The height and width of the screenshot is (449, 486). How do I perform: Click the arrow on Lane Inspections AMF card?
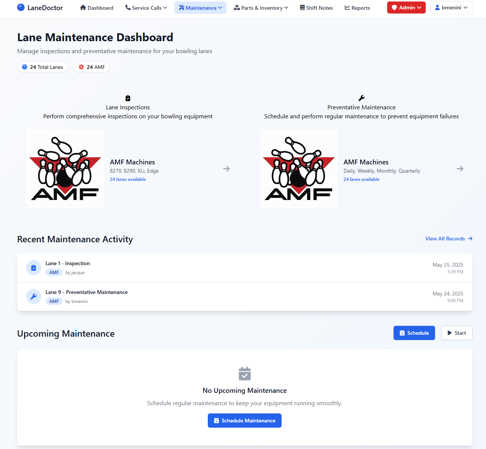point(227,169)
